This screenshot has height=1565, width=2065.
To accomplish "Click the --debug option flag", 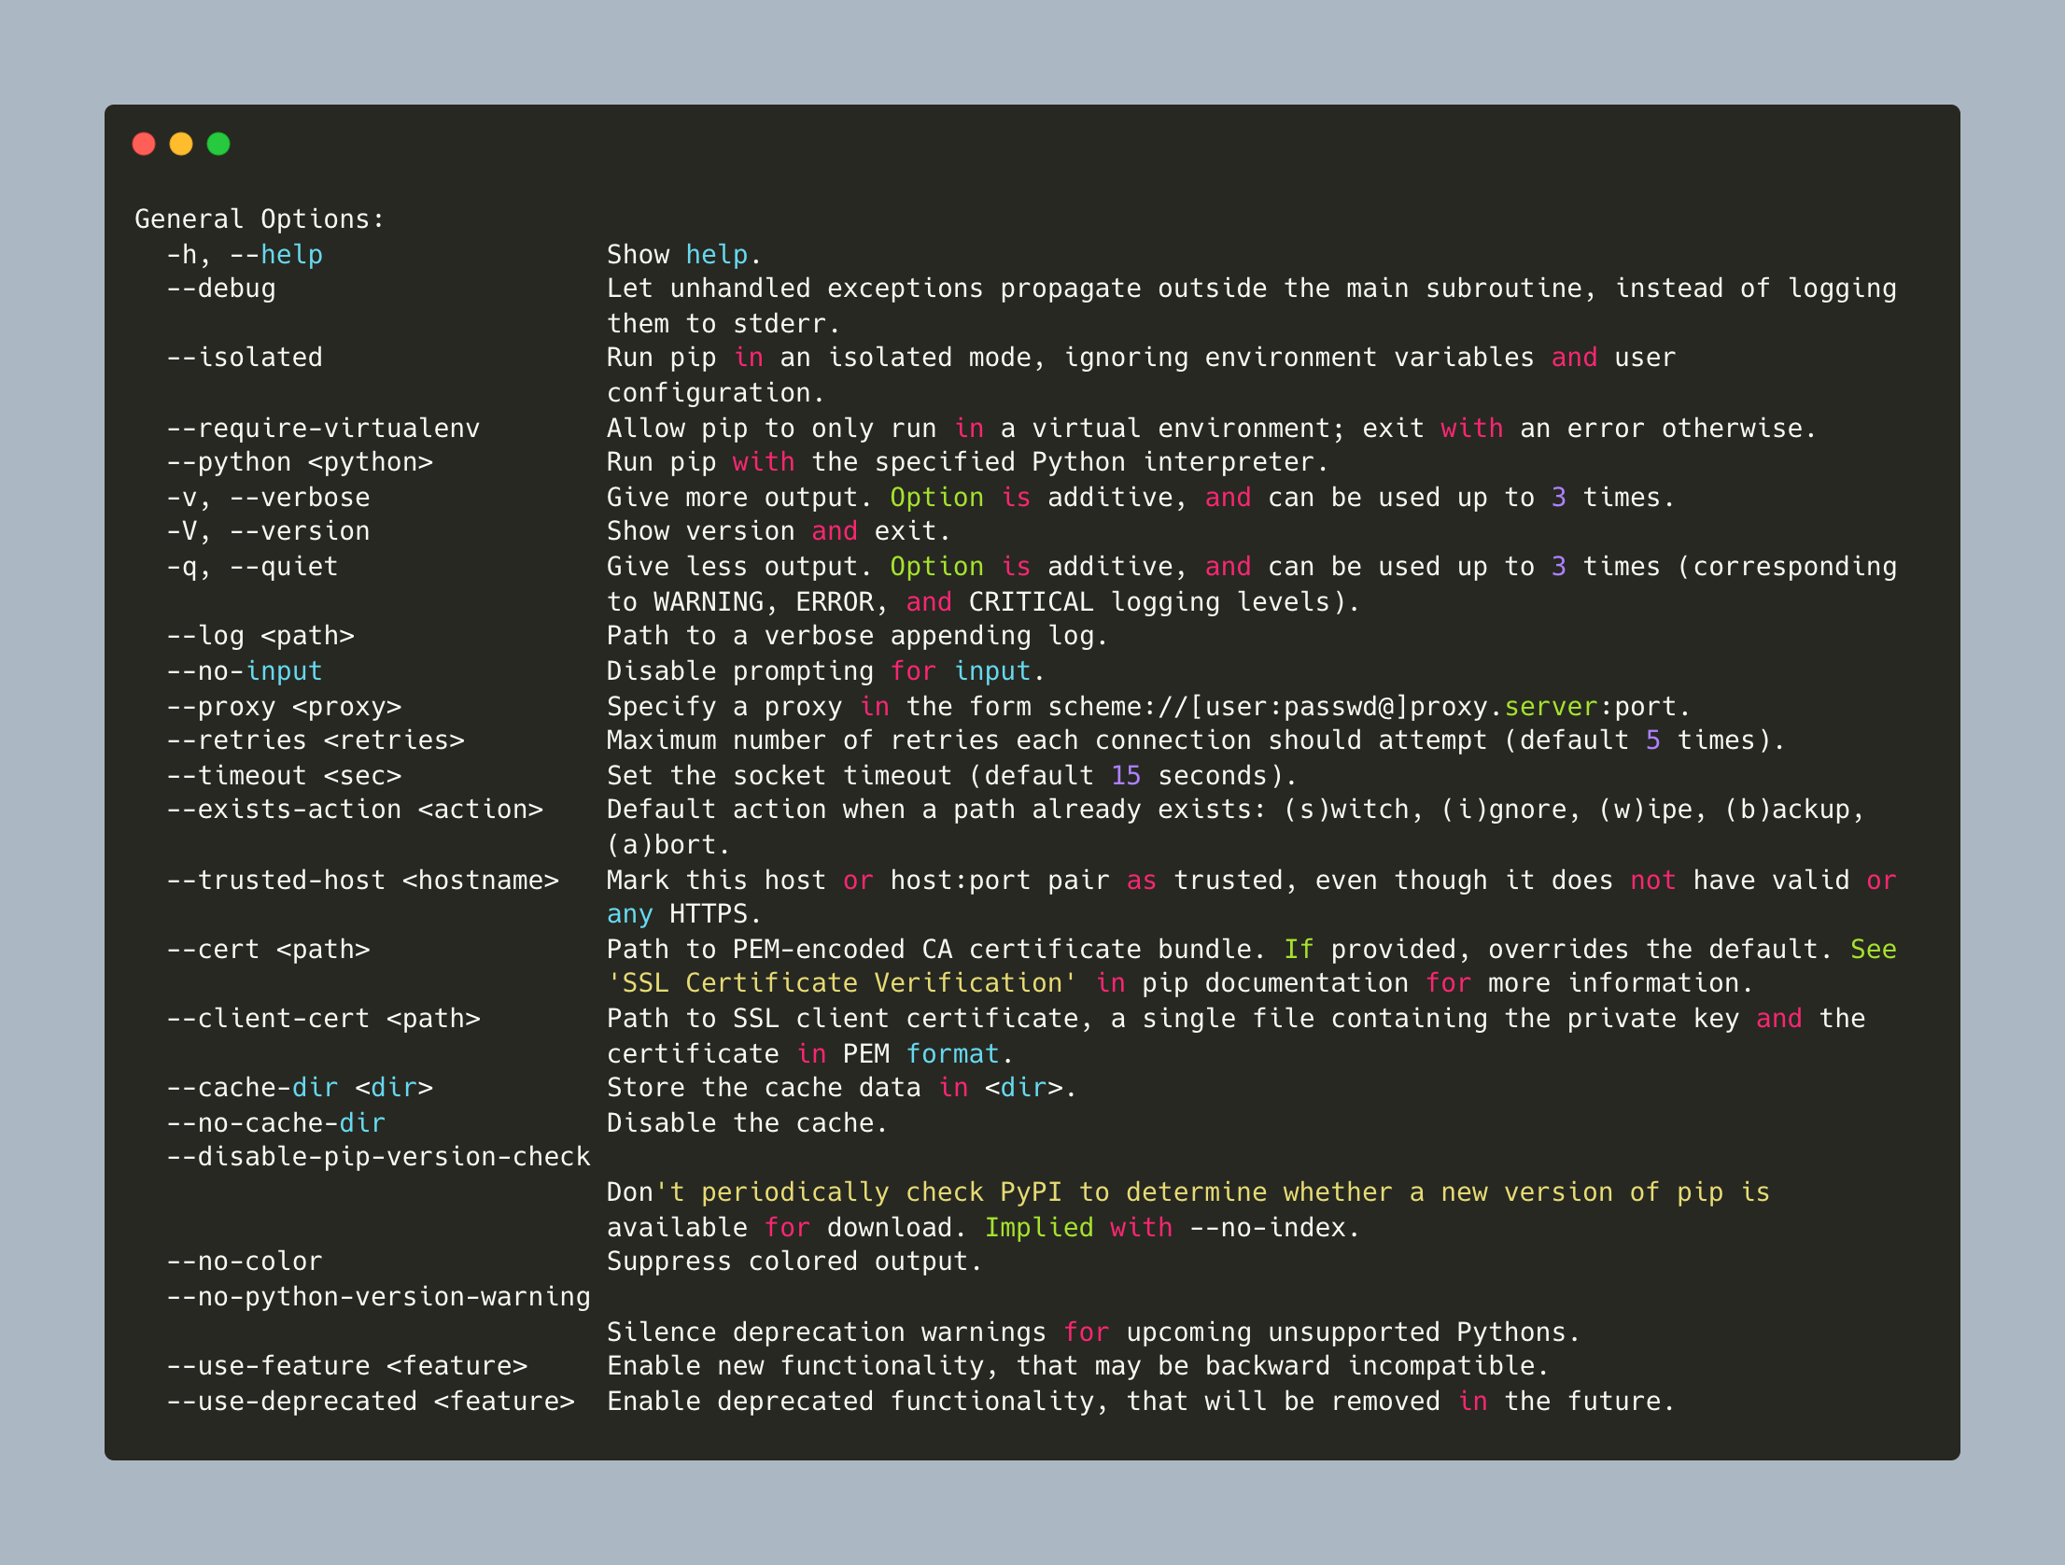I will pyautogui.click(x=221, y=289).
